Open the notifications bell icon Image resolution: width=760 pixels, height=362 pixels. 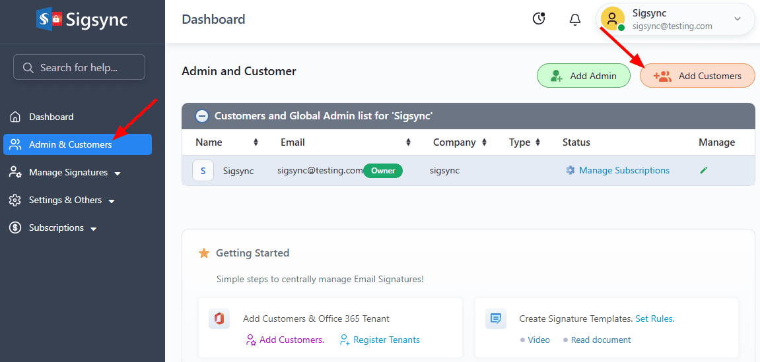(574, 19)
